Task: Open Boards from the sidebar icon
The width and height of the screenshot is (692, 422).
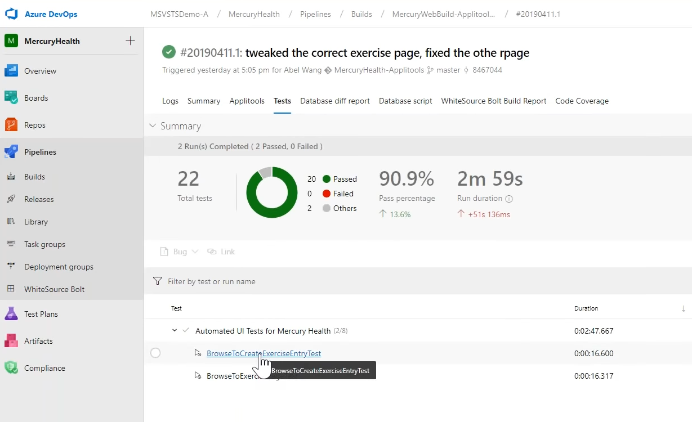Action: [11, 98]
